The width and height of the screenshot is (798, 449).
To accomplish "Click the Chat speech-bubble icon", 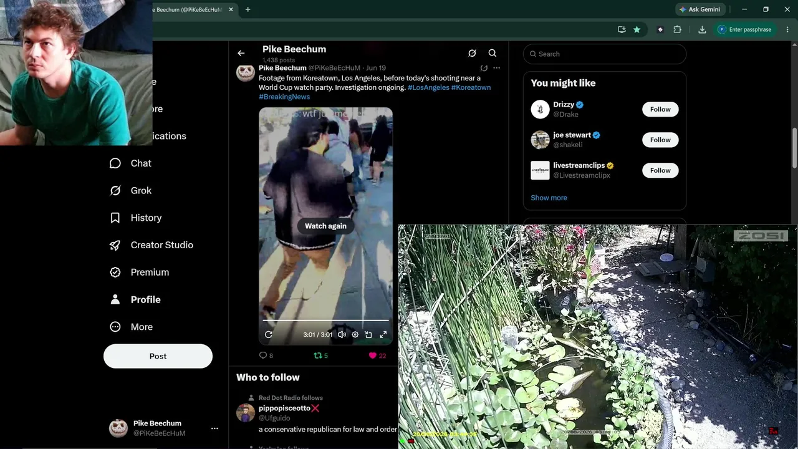I will click(x=115, y=163).
